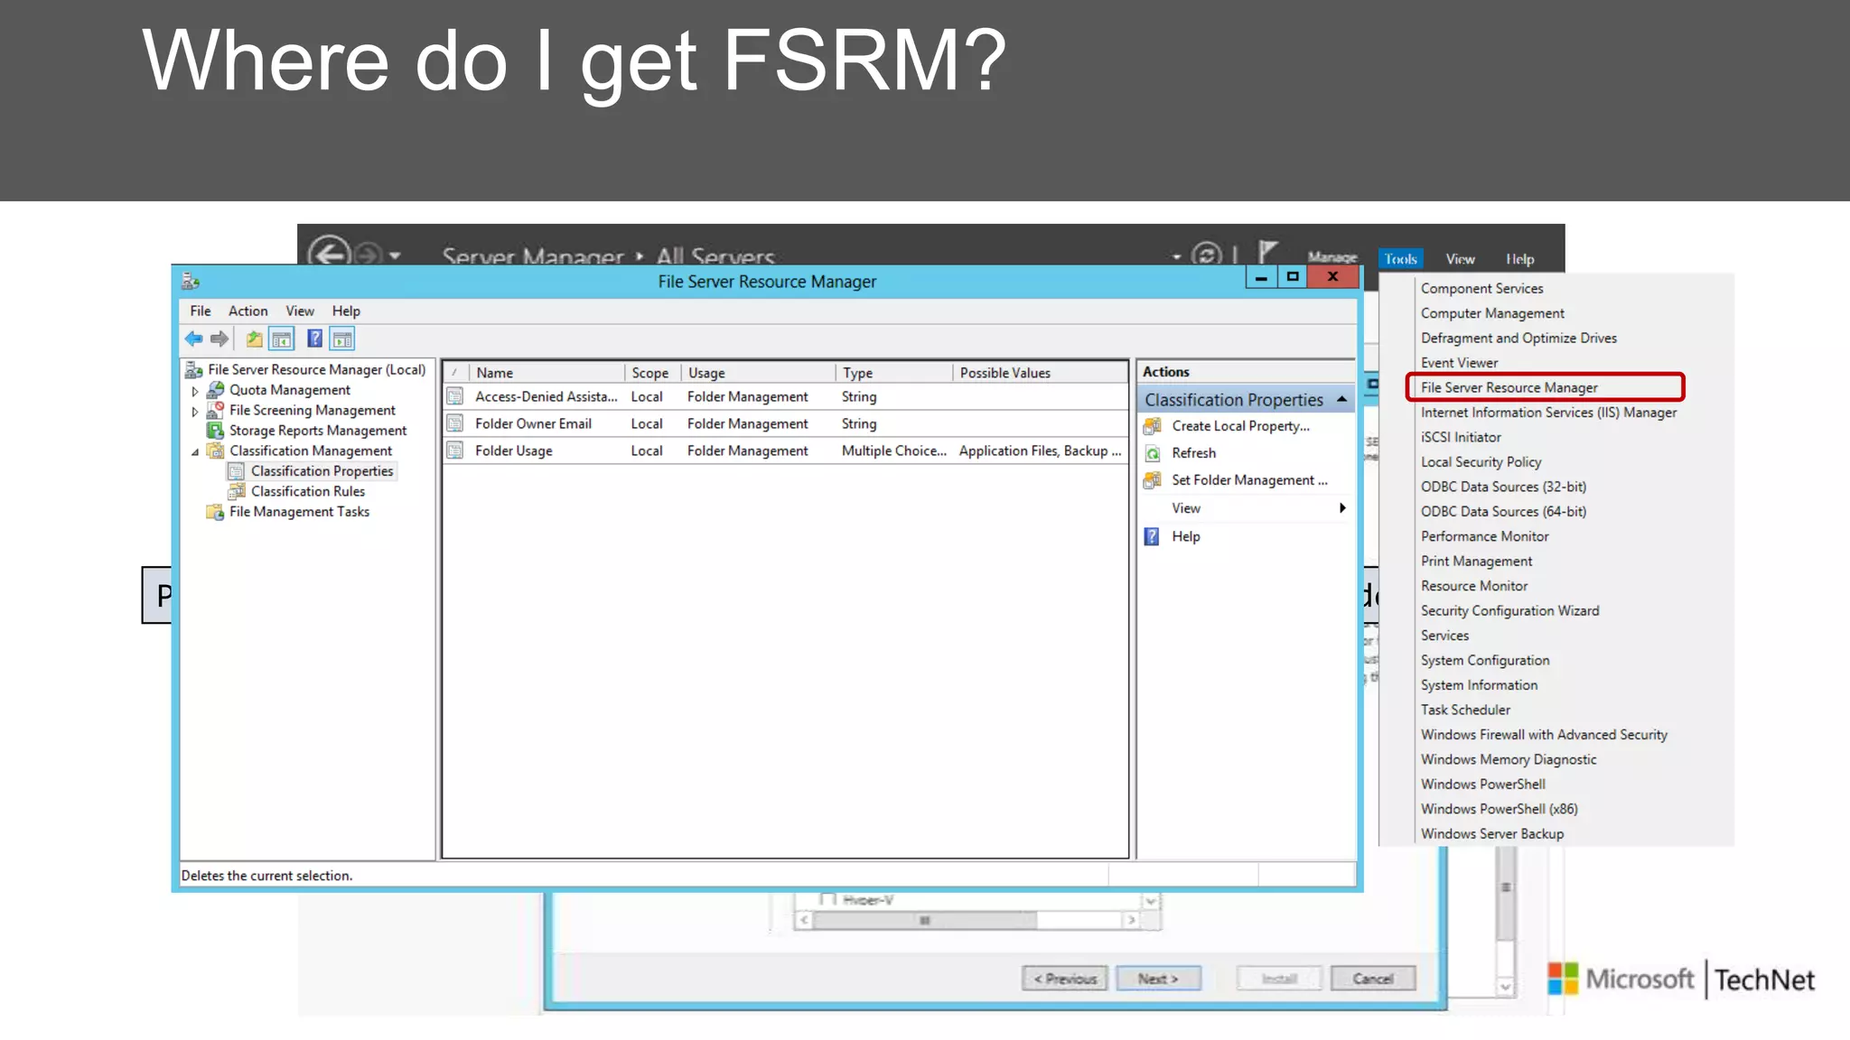Click the Cancel button in wizard
The width and height of the screenshot is (1850, 1040).
coord(1373,979)
